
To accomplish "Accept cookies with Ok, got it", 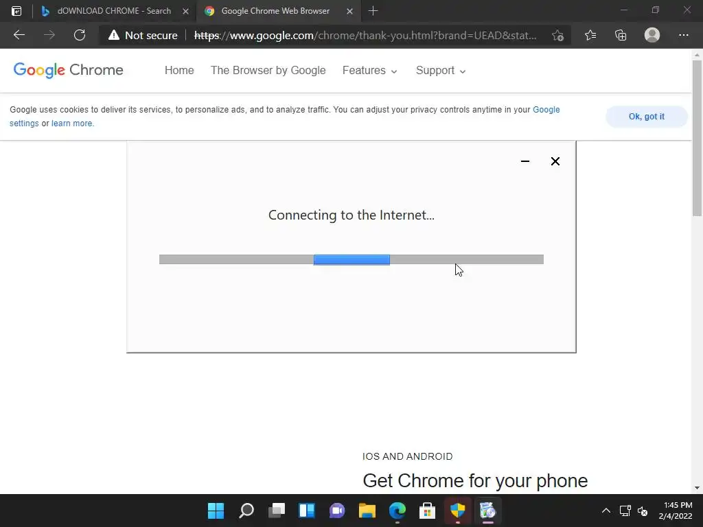I will coord(647,117).
